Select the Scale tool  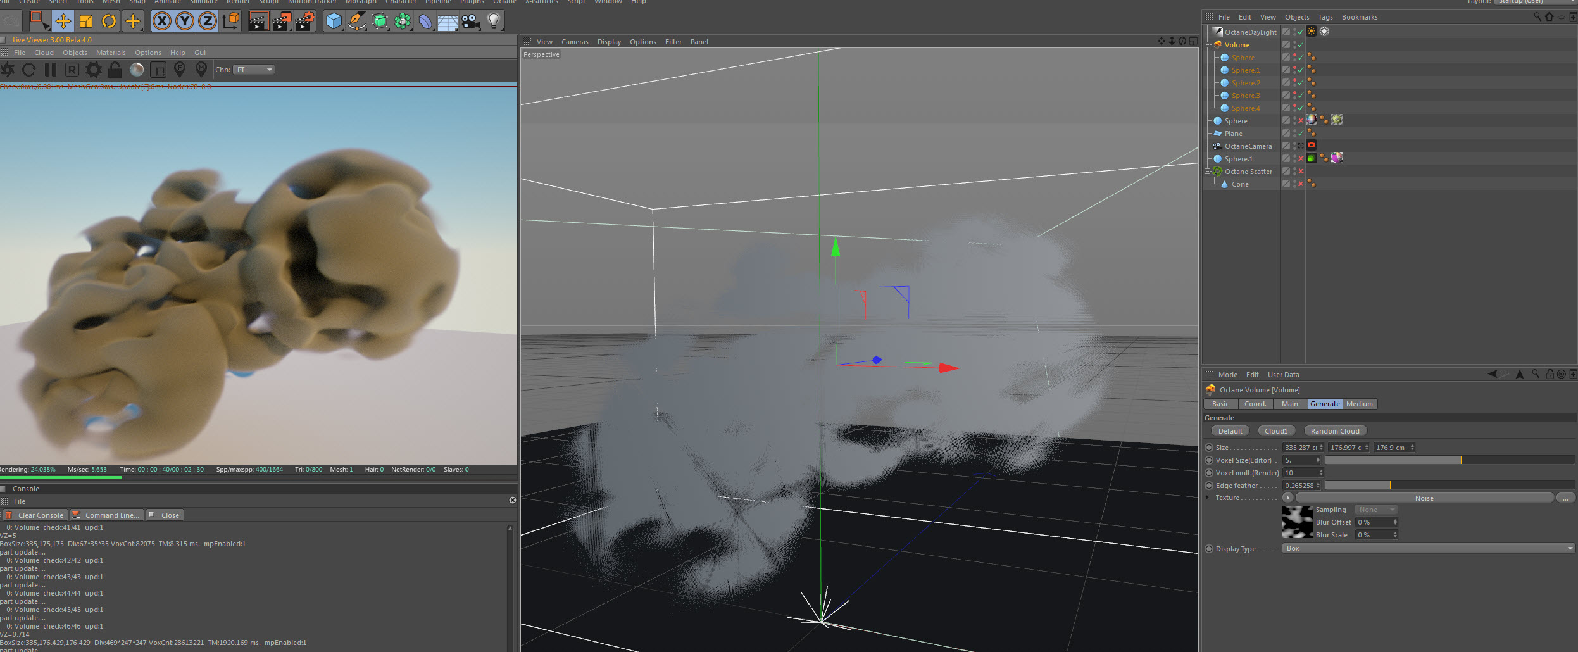pyautogui.click(x=85, y=21)
